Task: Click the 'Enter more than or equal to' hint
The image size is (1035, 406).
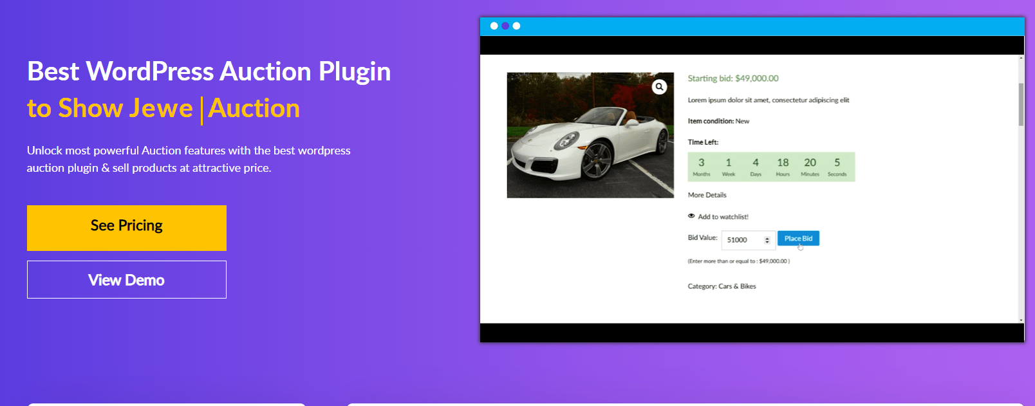Action: pos(738,261)
